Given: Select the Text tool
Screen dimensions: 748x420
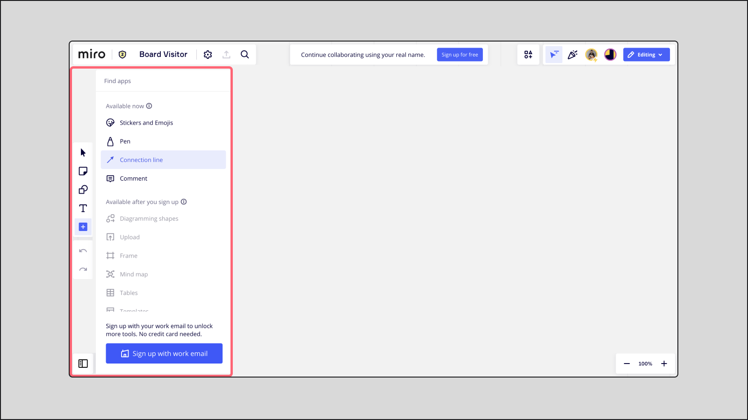Looking at the screenshot, I should [x=83, y=208].
